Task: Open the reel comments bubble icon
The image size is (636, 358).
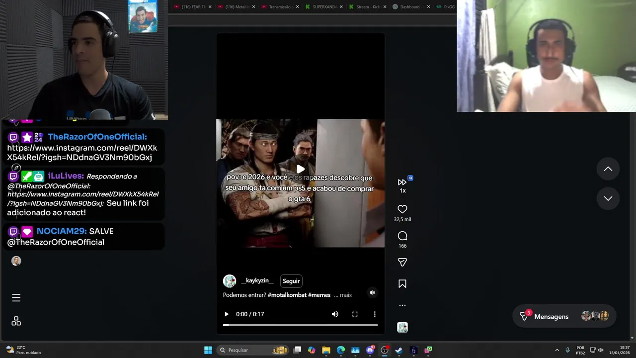Action: point(402,236)
